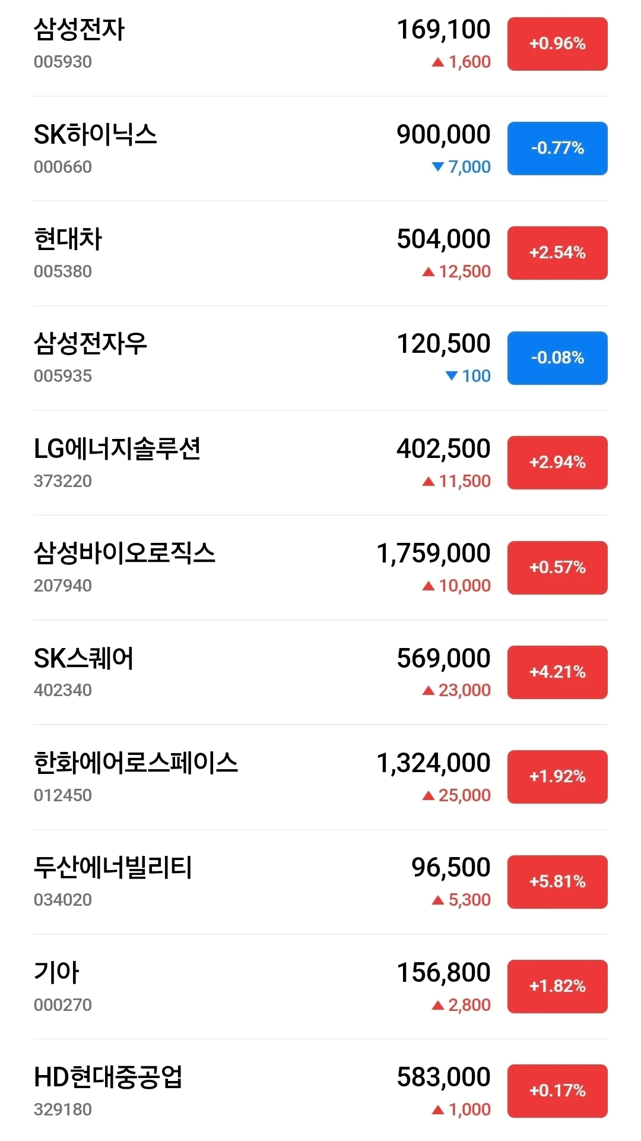Tap the +0.96% badge for 삼성전자
641x1141 pixels.
point(557,44)
